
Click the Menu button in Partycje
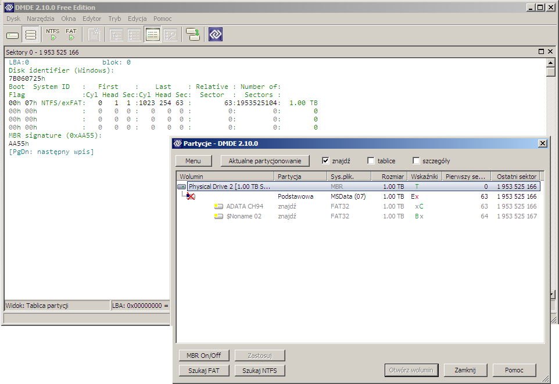coord(193,161)
